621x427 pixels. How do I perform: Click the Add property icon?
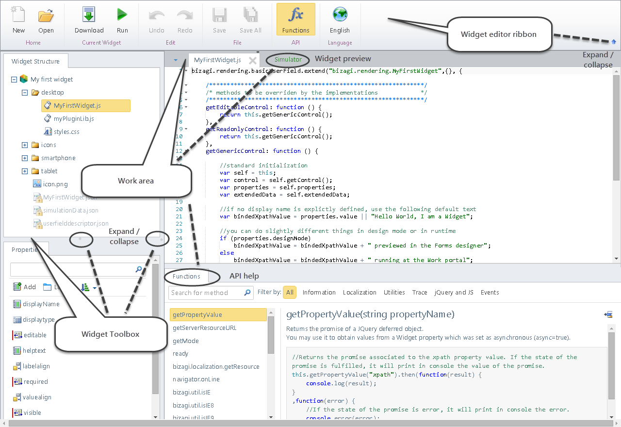click(17, 287)
